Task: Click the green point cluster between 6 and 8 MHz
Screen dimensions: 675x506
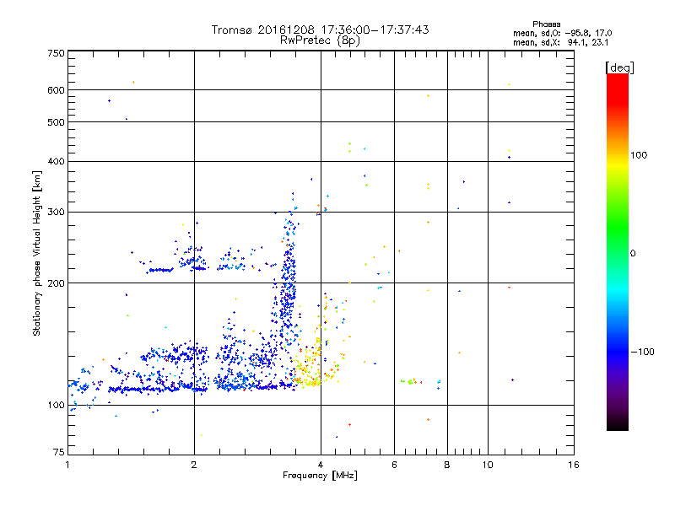Action: point(409,381)
